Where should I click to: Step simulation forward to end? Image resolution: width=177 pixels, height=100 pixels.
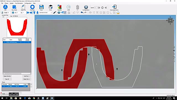tap(106, 8)
